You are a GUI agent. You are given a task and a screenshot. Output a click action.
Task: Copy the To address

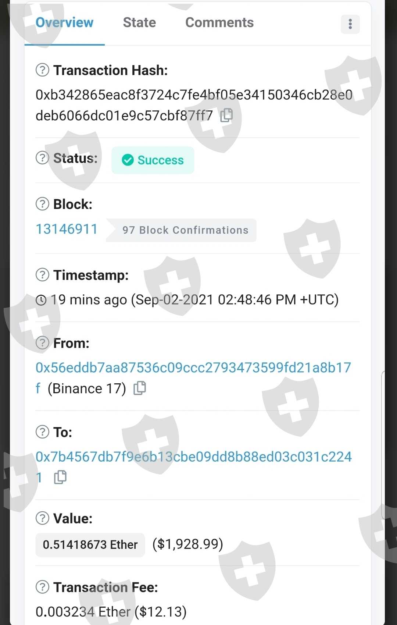click(60, 477)
